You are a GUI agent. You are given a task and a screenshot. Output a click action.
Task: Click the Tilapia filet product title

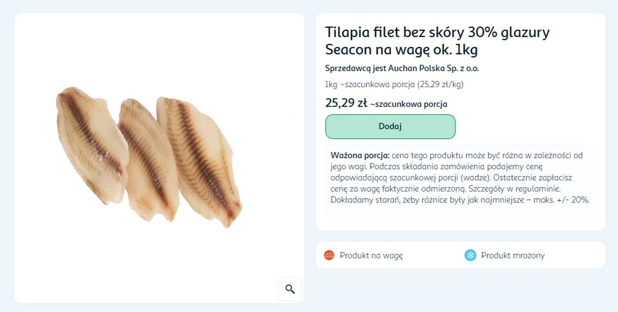point(437,33)
